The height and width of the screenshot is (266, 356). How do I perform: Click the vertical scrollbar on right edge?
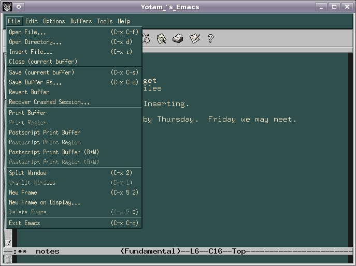[x=350, y=150]
